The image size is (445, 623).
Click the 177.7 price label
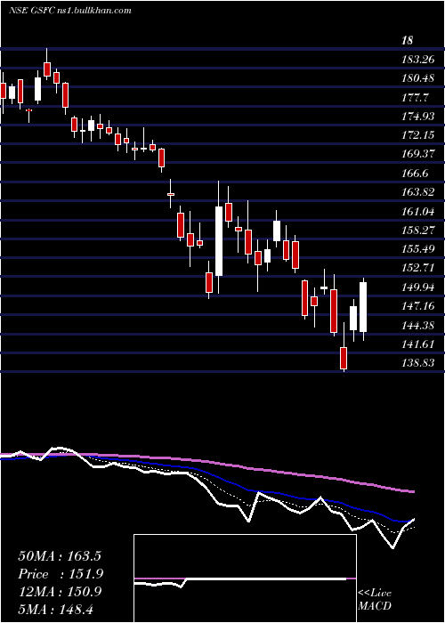tap(416, 97)
